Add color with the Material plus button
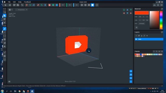This screenshot has width=166, height=93. tap(136, 28)
